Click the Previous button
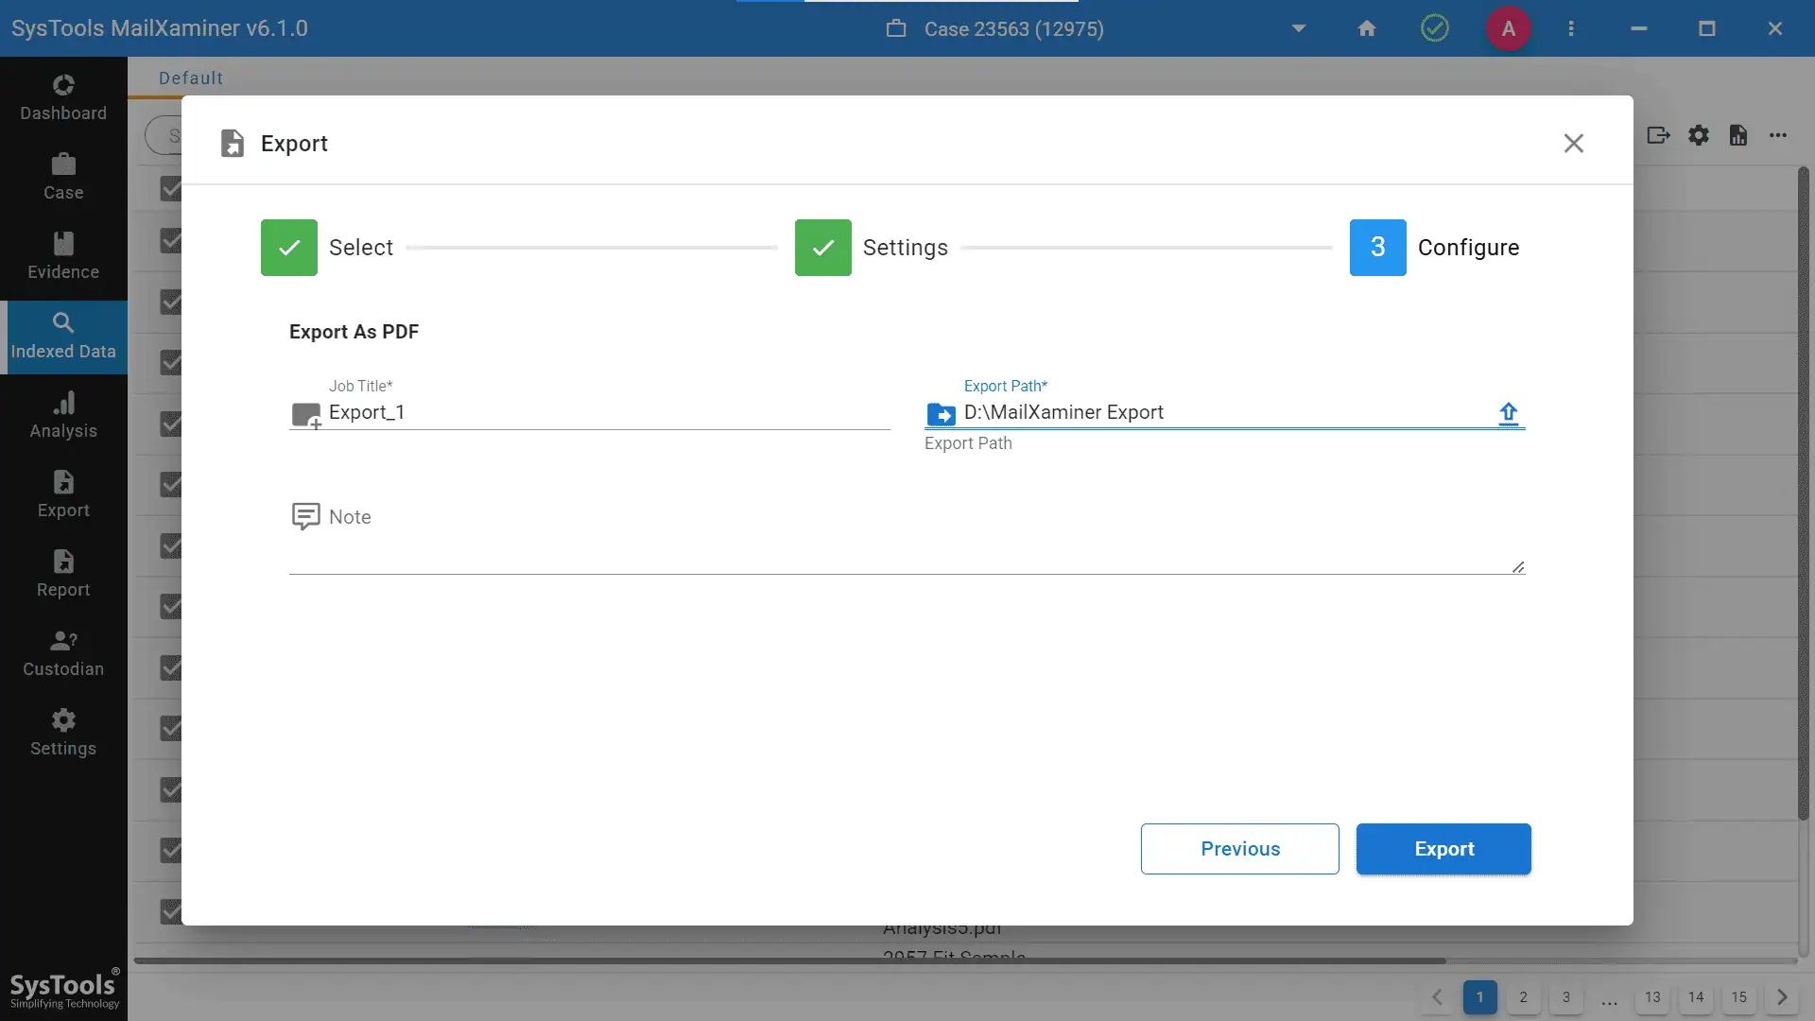Image resolution: width=1815 pixels, height=1021 pixels. [1240, 849]
